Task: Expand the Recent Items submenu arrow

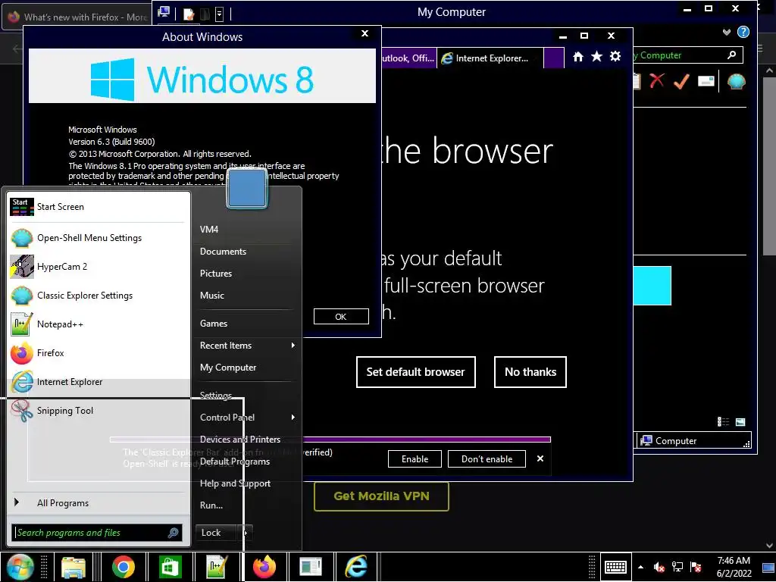Action: click(x=293, y=346)
